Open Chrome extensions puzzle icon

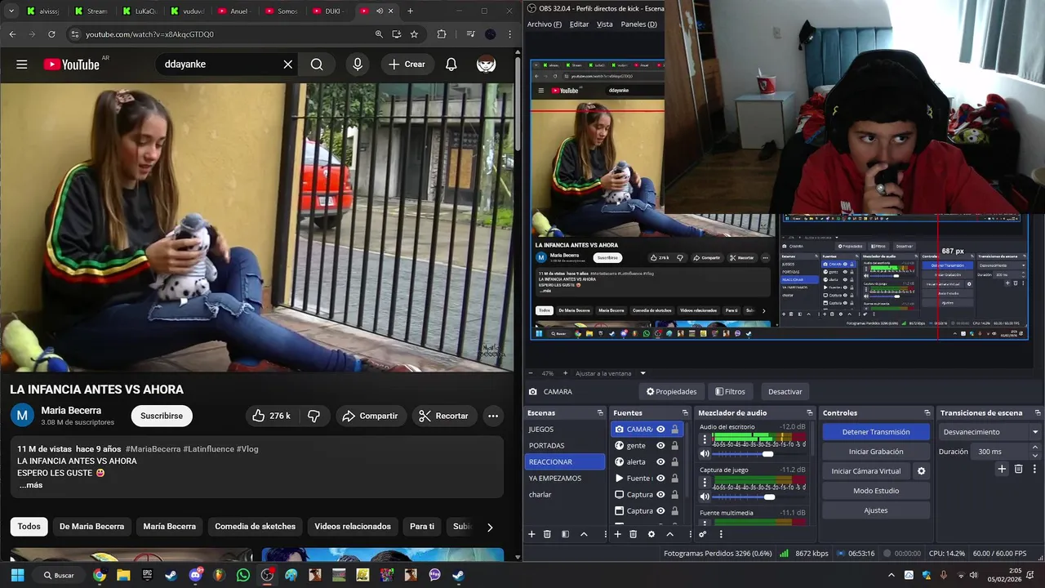442,34
